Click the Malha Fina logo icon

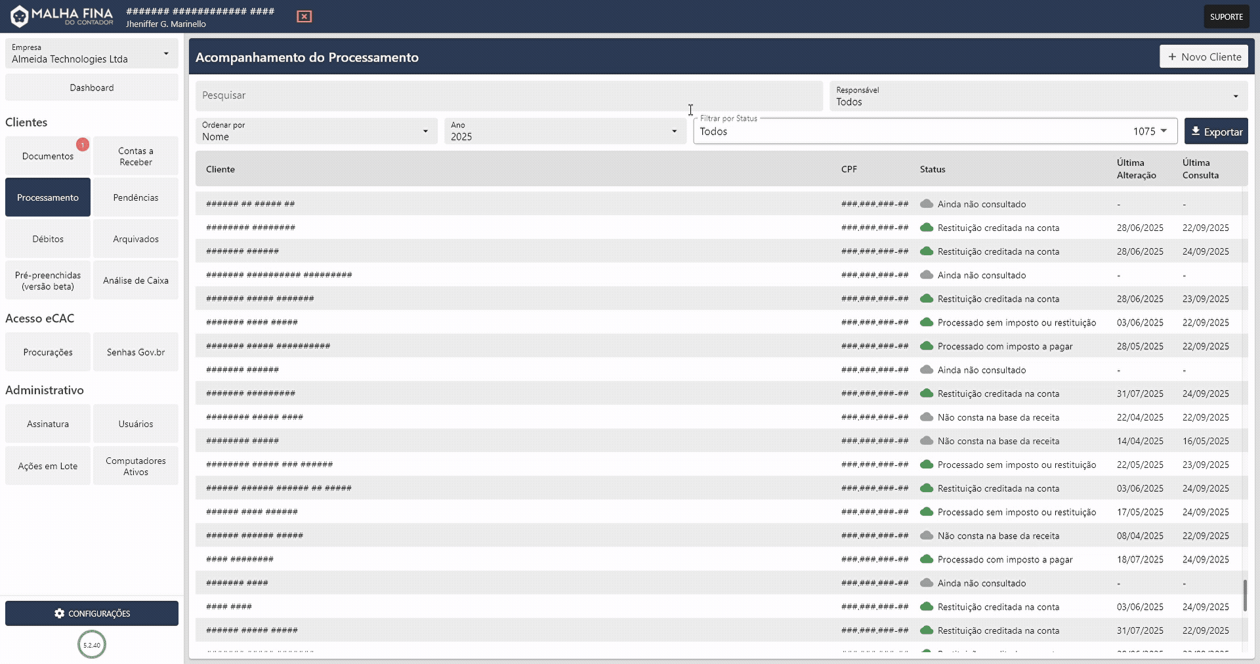pyautogui.click(x=20, y=16)
